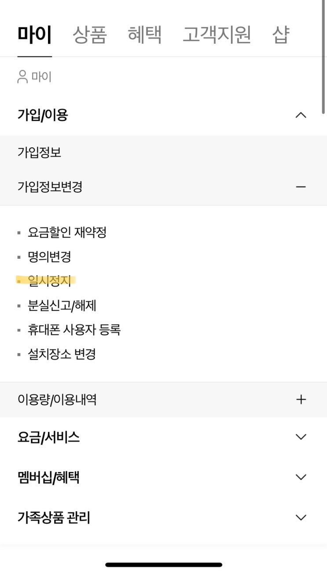Collapse 가입정보변경 with minus icon
The width and height of the screenshot is (327, 574).
tap(301, 187)
